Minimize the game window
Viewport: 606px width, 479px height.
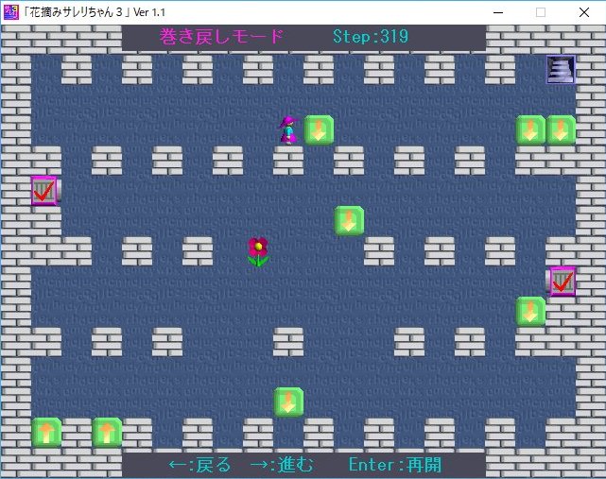point(496,12)
